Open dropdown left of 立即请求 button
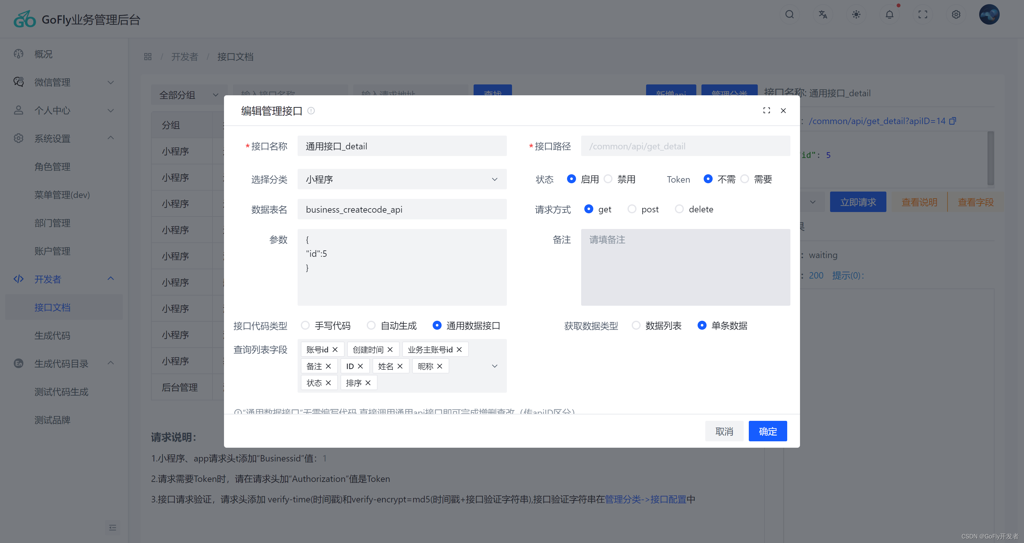Image resolution: width=1024 pixels, height=543 pixels. point(812,202)
